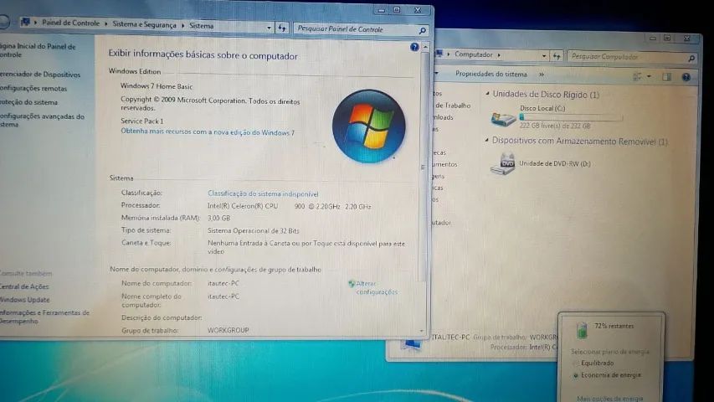Open Central de Ações link
This screenshot has width=714, height=402.
pyautogui.click(x=24, y=286)
